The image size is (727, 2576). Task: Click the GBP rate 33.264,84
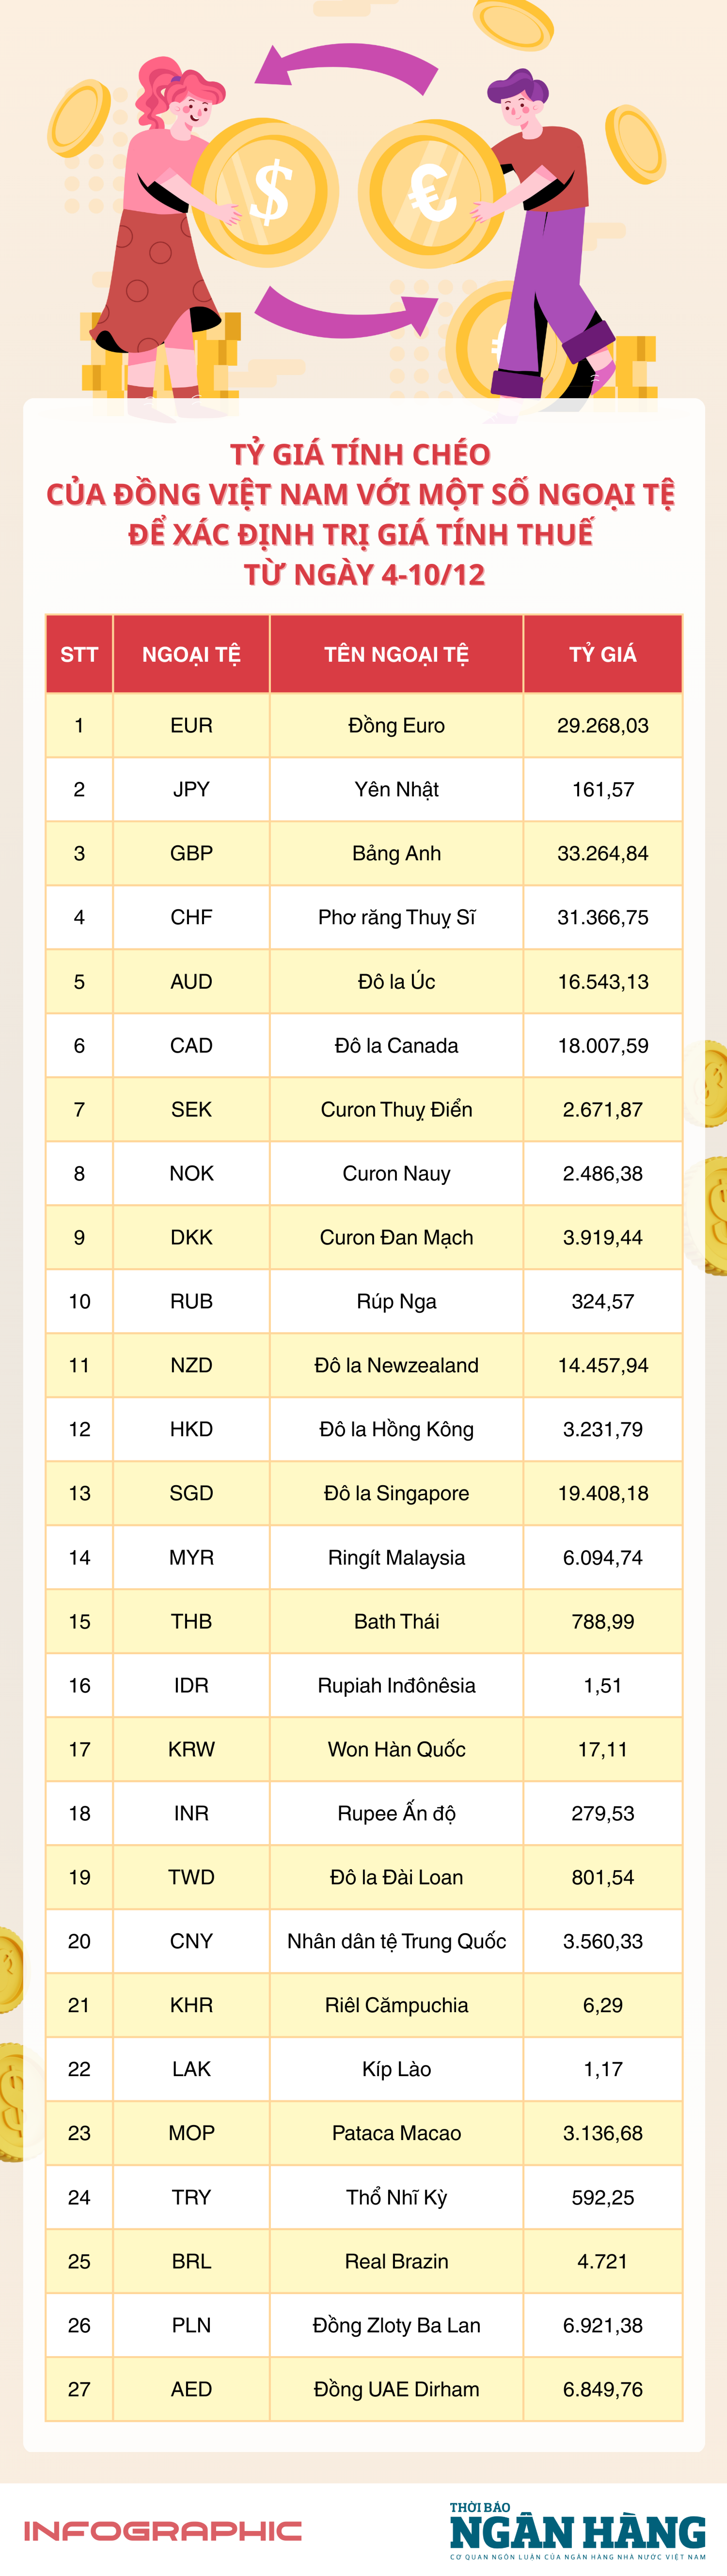tap(602, 853)
